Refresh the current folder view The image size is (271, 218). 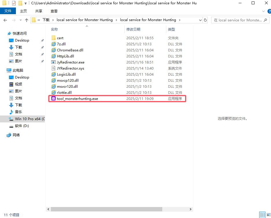(x=205, y=20)
